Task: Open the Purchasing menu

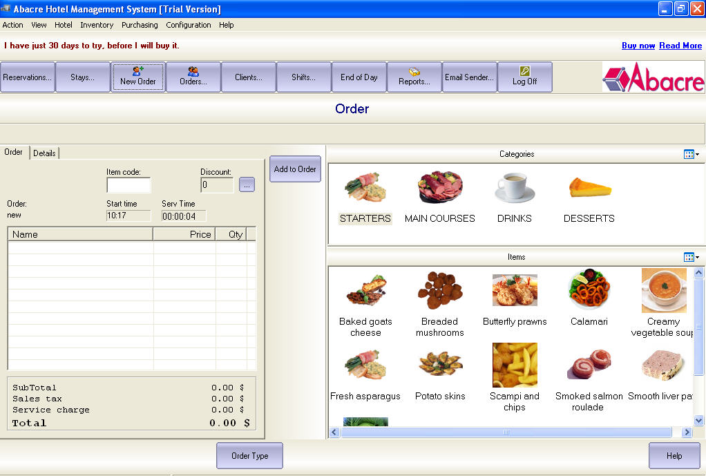Action: [x=140, y=25]
